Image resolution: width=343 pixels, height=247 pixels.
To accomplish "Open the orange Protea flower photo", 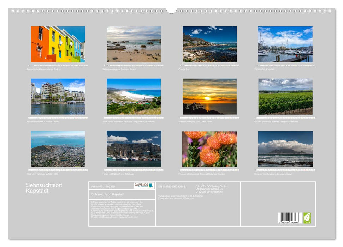I will (209, 149).
